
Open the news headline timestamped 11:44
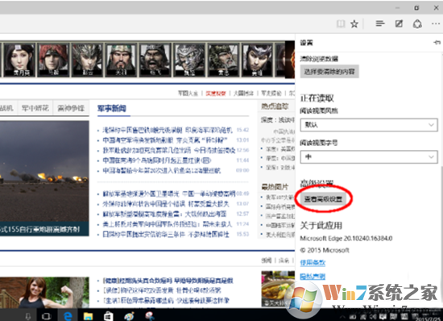pos(157,160)
